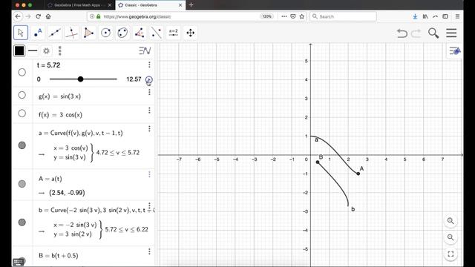The image size is (475, 267).
Task: Open Firefox library
Action: tap(425, 16)
